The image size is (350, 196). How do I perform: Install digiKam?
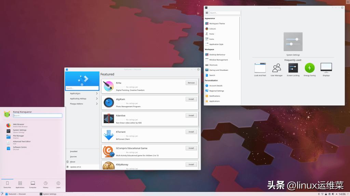(x=191, y=99)
